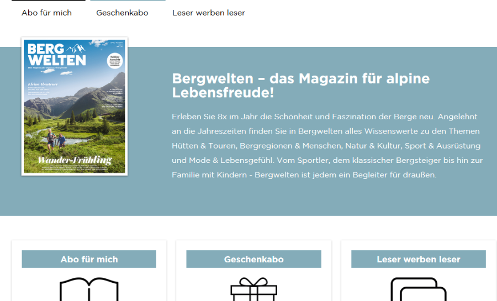Click the heading 'Bergwelten – das Magazin für alpine Lebensfreude!'
Image resolution: width=497 pixels, height=301 pixels.
pyautogui.click(x=300, y=85)
